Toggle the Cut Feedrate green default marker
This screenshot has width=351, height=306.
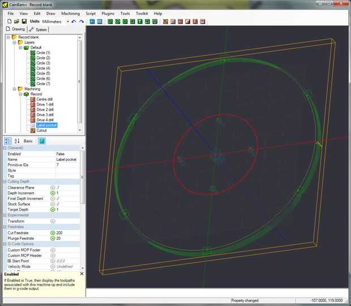point(53,233)
